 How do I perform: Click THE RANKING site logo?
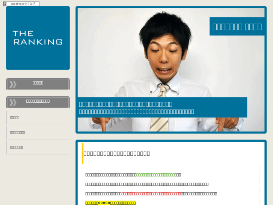(x=38, y=38)
